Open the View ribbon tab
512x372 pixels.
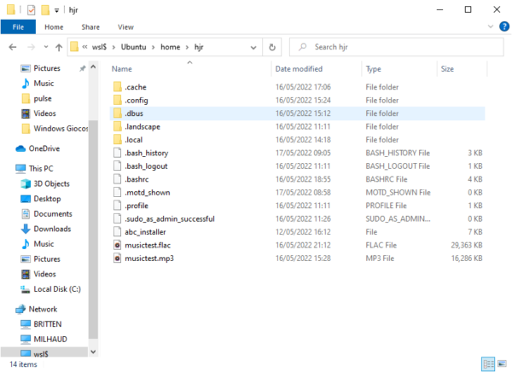click(x=125, y=27)
